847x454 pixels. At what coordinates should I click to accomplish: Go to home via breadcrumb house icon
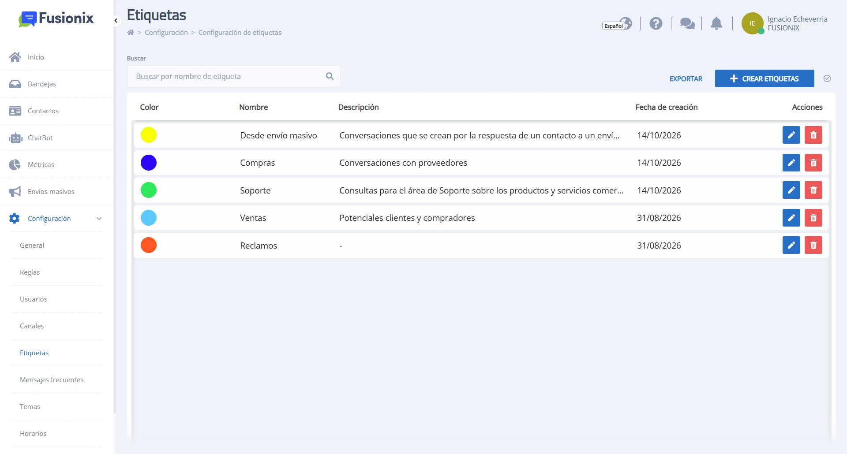point(131,33)
